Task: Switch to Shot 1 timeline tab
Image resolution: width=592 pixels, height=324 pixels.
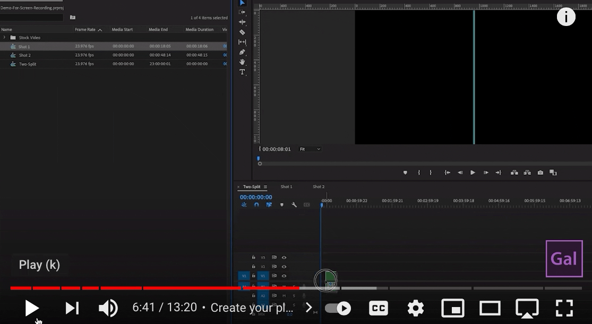Action: pyautogui.click(x=286, y=187)
